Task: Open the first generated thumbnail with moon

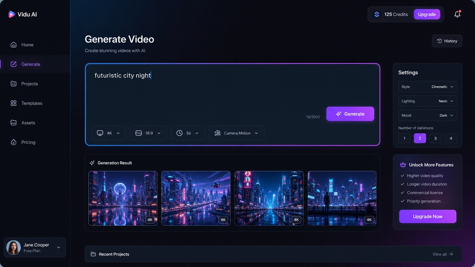Action: coord(123,198)
